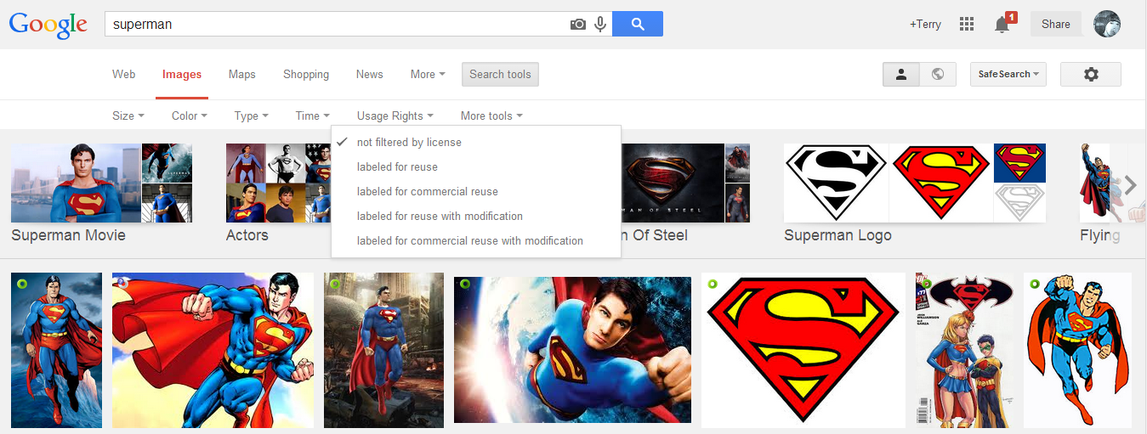Click the user profile avatar

pos(1107,24)
